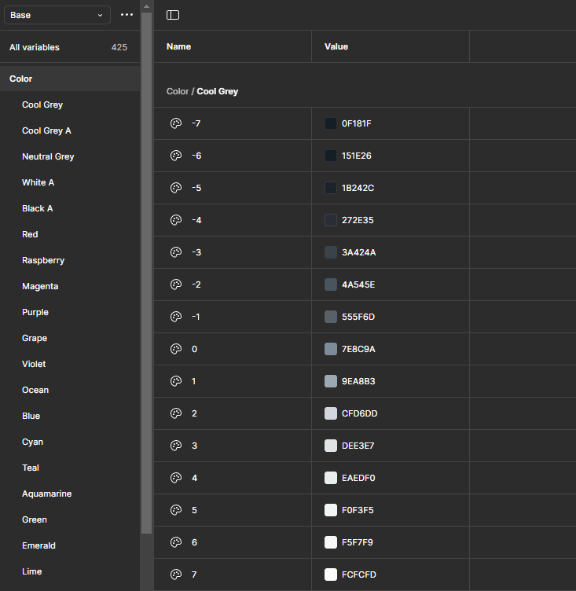Click the F5F7F9 hex value text
Image resolution: width=576 pixels, height=591 pixels.
(x=358, y=542)
